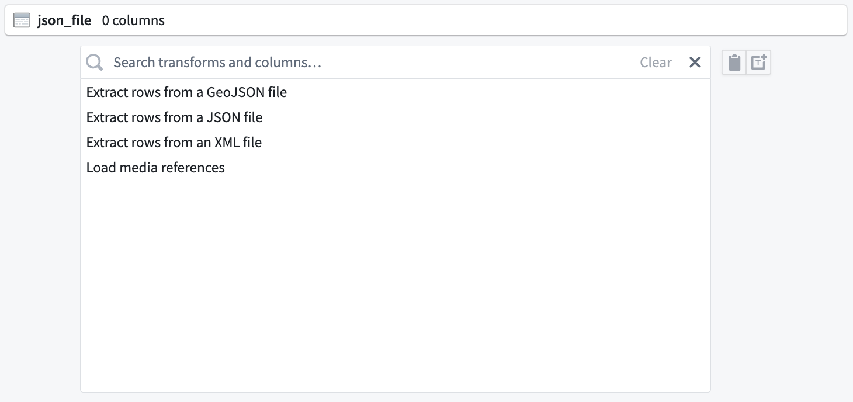
Task: Click the json_file dataset table icon
Action: tap(22, 20)
